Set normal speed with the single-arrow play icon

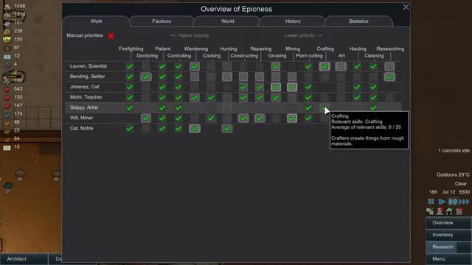pyautogui.click(x=442, y=202)
